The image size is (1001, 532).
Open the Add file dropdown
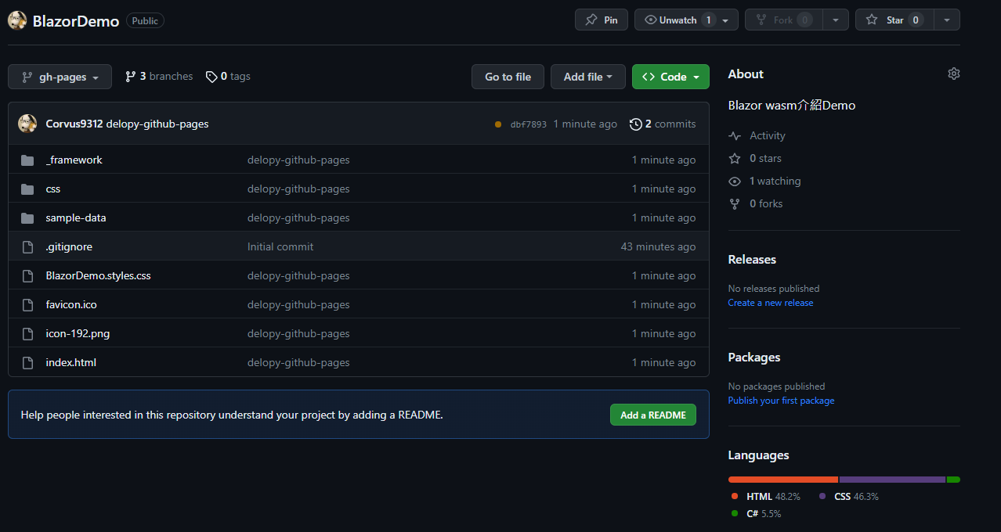click(588, 77)
